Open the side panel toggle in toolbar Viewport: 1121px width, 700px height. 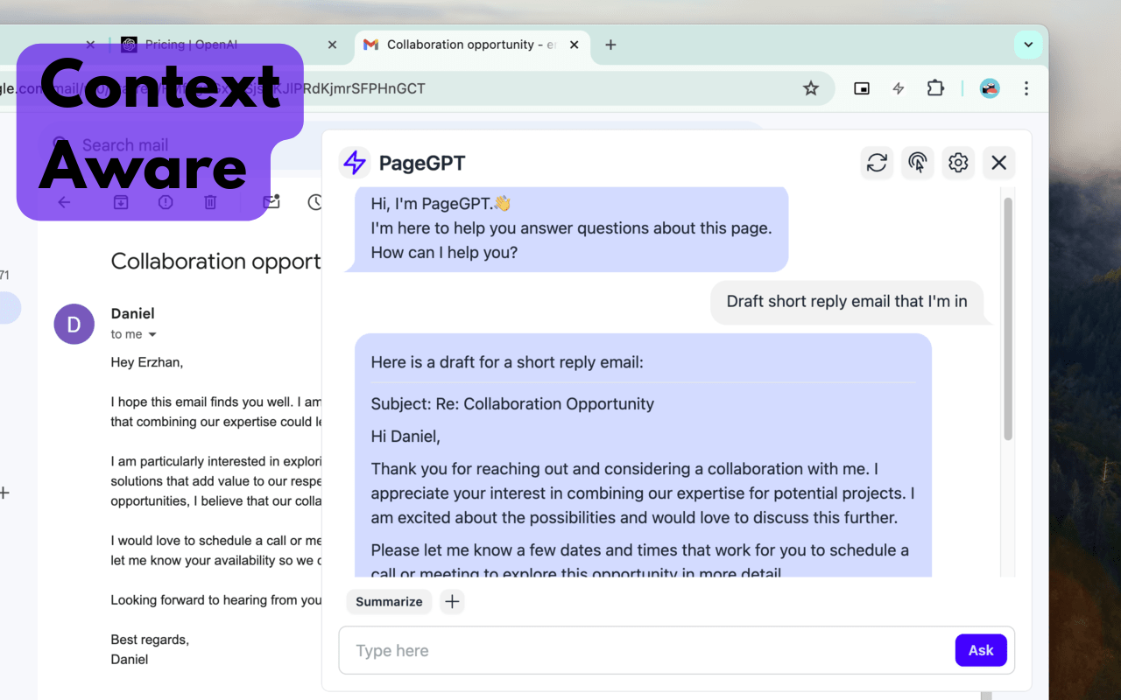(x=862, y=87)
